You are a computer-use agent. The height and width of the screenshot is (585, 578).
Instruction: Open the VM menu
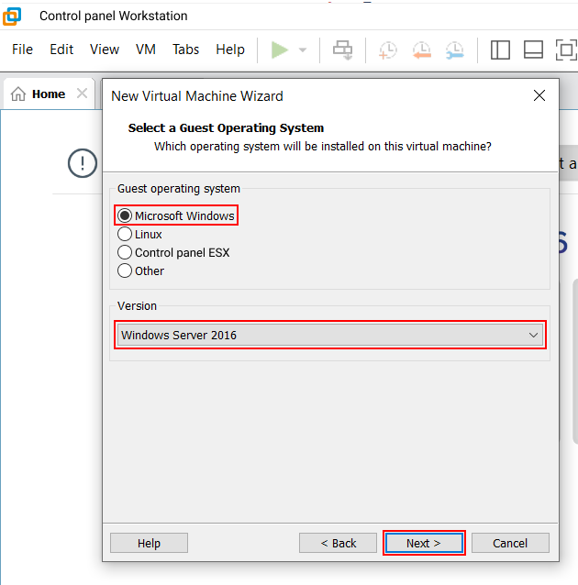[145, 50]
